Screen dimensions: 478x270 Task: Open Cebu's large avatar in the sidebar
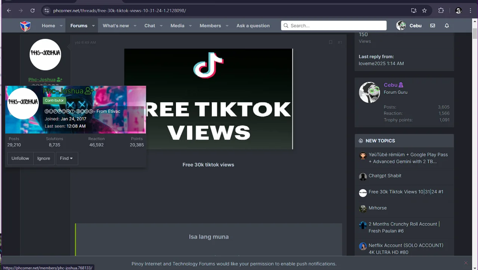click(369, 92)
